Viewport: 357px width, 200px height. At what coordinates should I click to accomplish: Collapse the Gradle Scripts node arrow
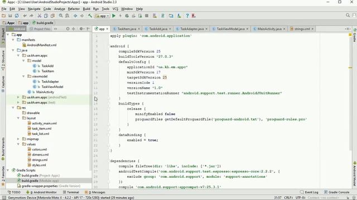coord(8,170)
